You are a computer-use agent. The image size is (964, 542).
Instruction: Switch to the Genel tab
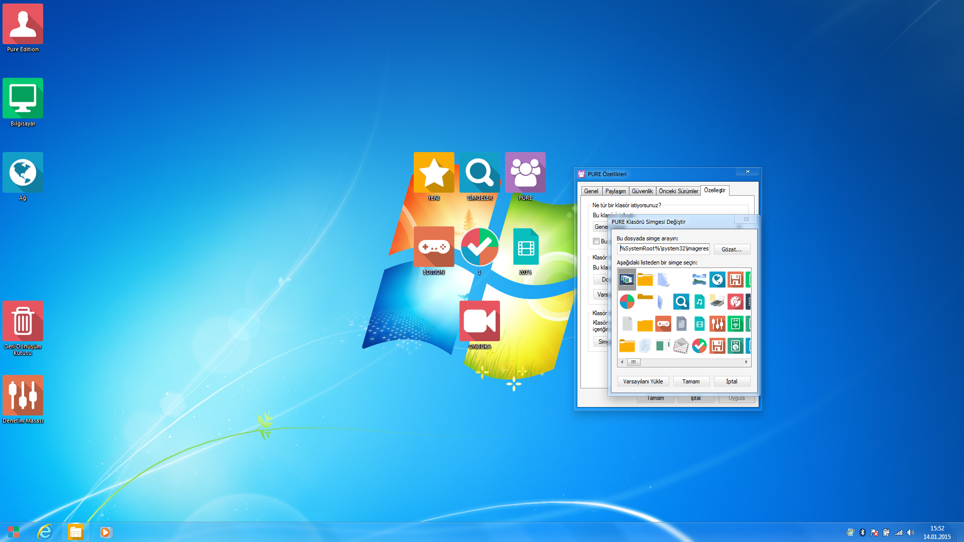pyautogui.click(x=591, y=191)
